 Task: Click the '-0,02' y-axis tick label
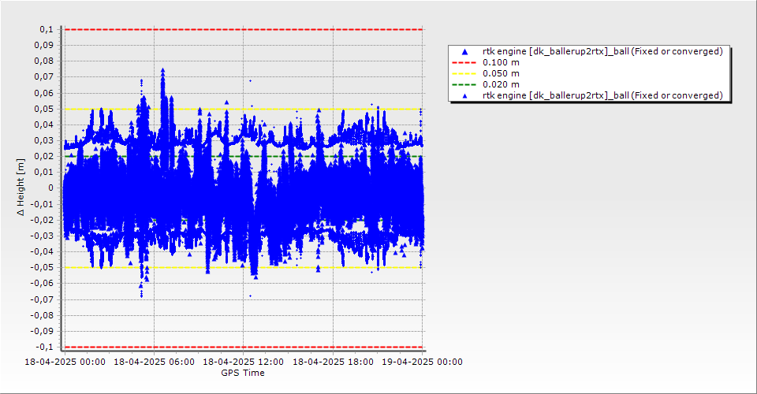[x=43, y=220]
